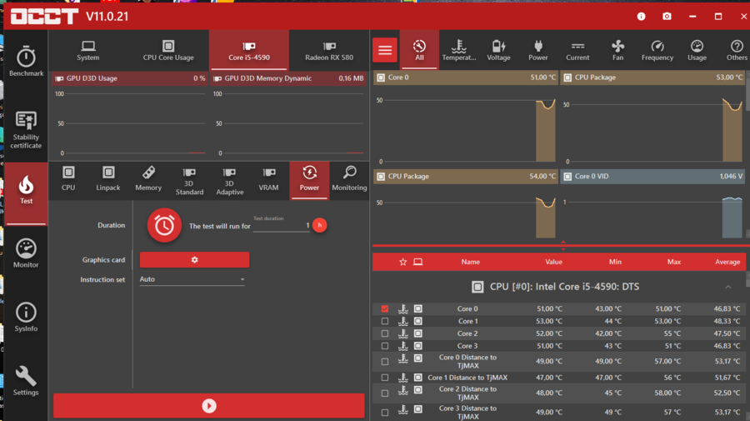This screenshot has height=421, width=750.
Task: Click the GPU D3D Usage graph header
Action: pyautogui.click(x=130, y=78)
